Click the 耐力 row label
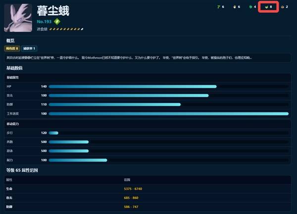The image size is (297, 214). coord(10,160)
